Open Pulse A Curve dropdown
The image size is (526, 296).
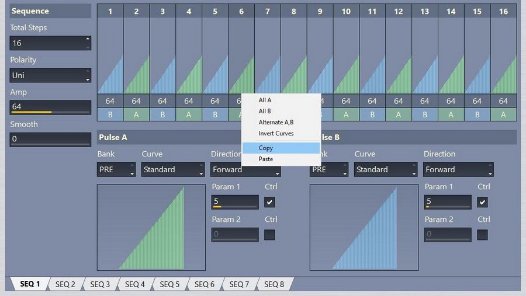(172, 170)
